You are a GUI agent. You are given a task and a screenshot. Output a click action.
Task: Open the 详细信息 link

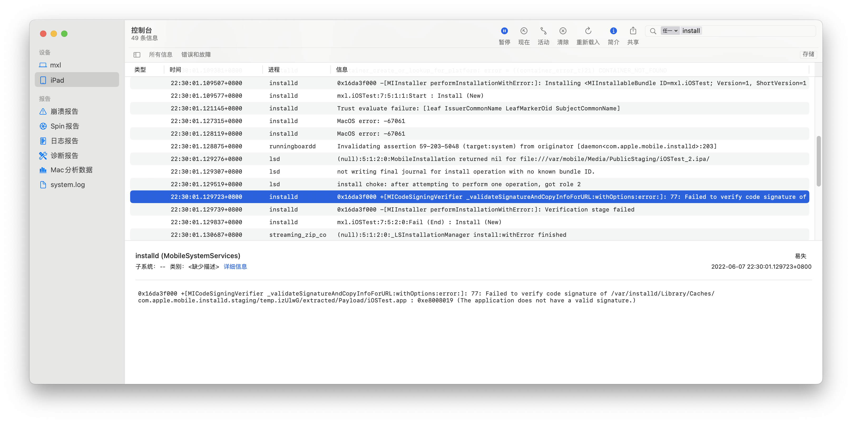[x=235, y=267]
